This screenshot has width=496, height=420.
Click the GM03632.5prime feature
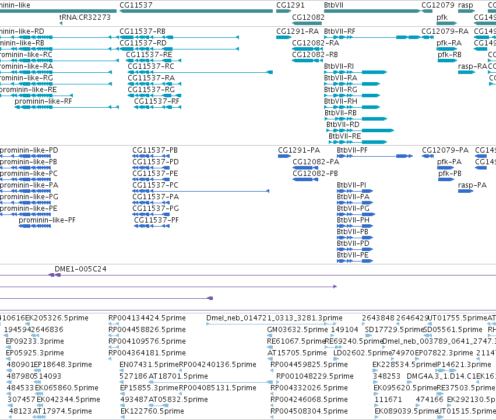click(x=297, y=330)
